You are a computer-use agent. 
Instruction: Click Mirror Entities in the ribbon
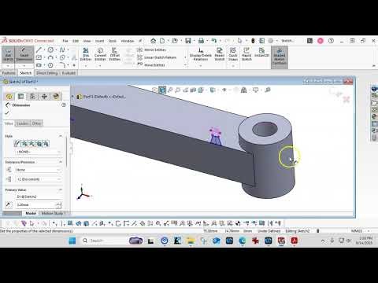(152, 50)
